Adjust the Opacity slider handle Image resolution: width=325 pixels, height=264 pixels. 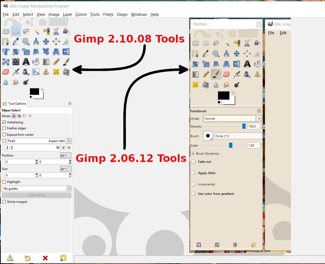click(244, 126)
